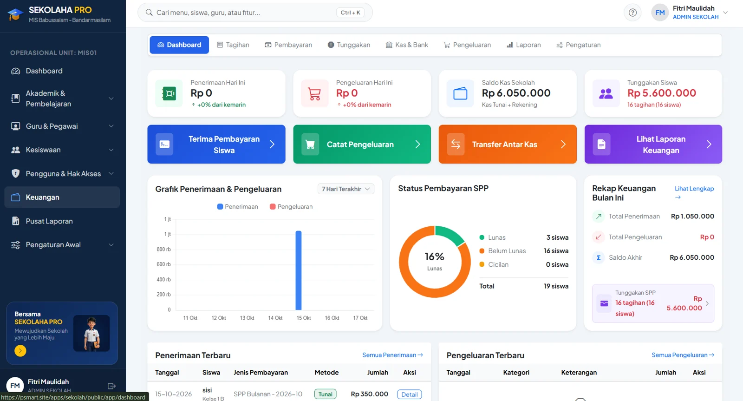Viewport: 743px width, 401px height.
Task: Open user account dropdown chevron in header
Action: point(725,13)
